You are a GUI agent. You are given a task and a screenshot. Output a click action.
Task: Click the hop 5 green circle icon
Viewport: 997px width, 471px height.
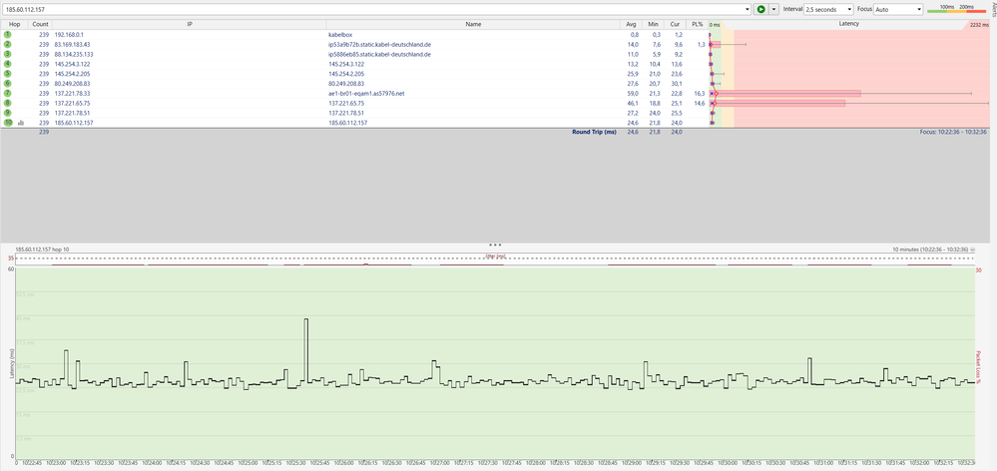point(8,73)
